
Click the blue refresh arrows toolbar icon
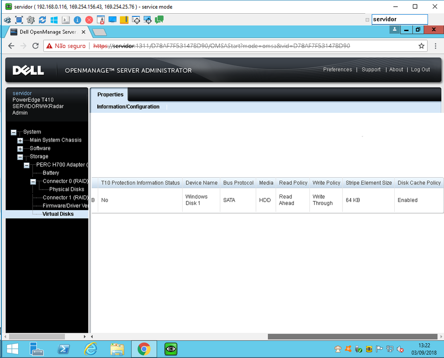[42, 20]
